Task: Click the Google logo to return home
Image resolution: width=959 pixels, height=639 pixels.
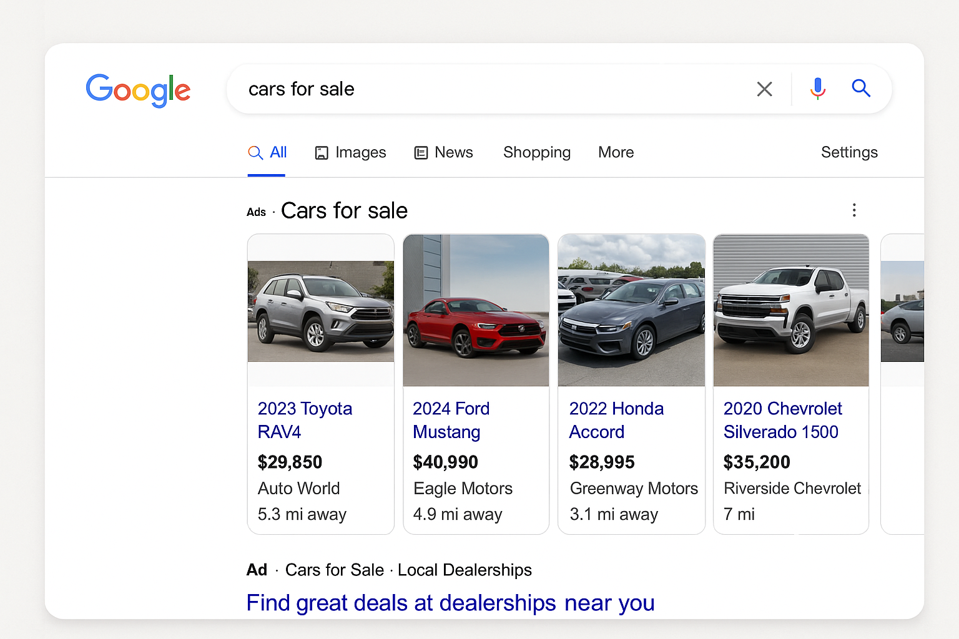Action: pyautogui.click(x=138, y=90)
